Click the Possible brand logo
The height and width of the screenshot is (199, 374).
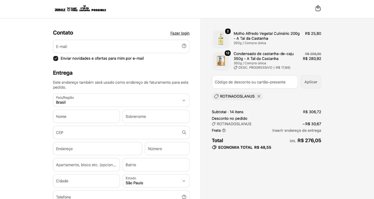[99, 10]
